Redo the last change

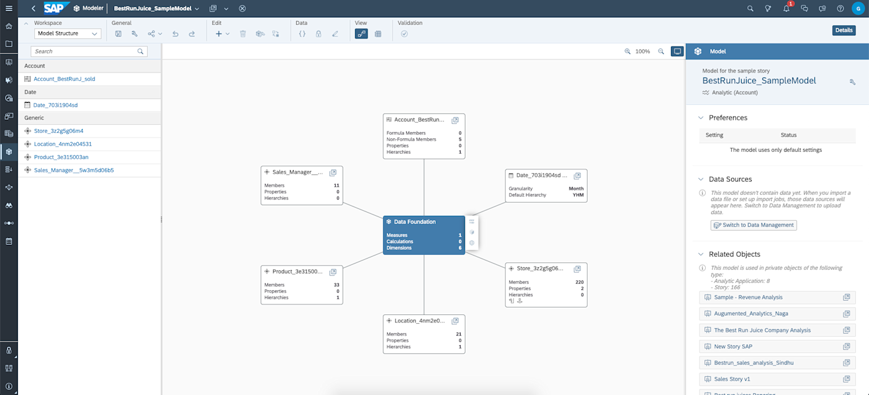(x=192, y=34)
